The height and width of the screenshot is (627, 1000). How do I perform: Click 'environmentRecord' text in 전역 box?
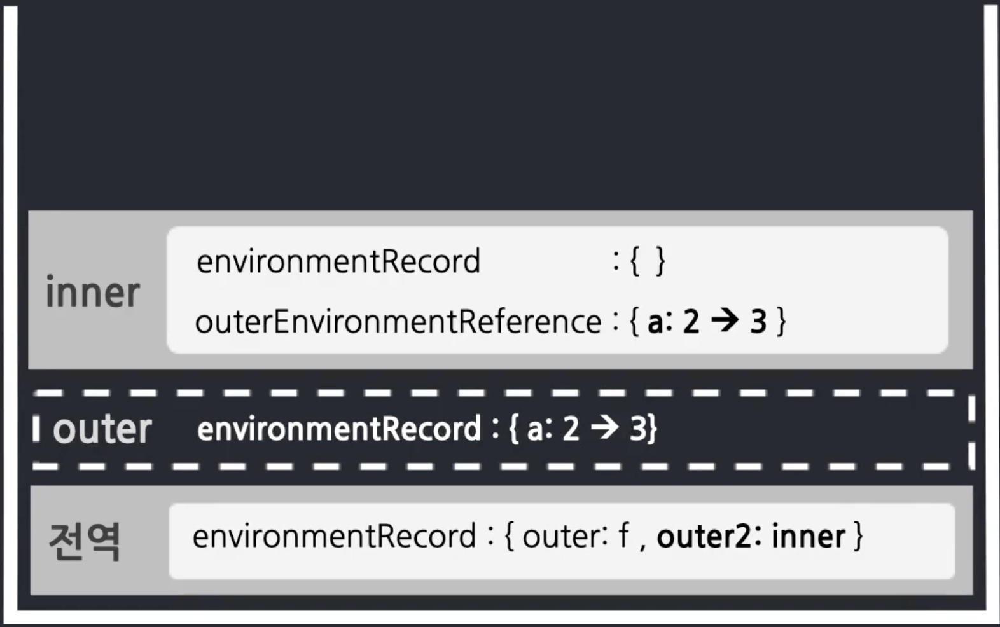point(335,536)
